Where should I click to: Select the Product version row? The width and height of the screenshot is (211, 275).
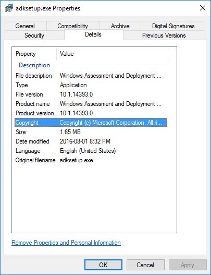[x=91, y=113]
